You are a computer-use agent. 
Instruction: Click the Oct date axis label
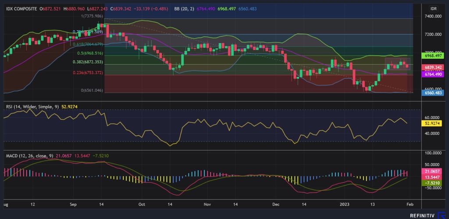(x=142, y=205)
